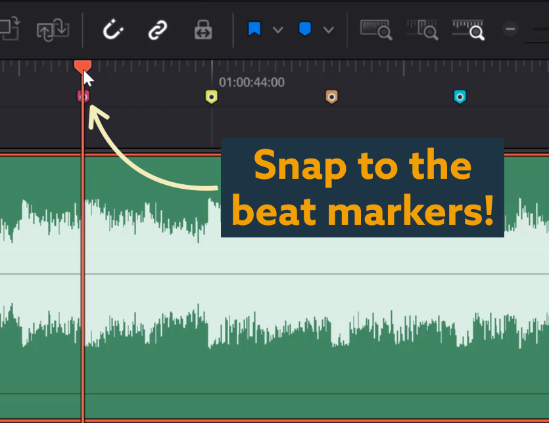Toggle linked selection chain icon
Screen dimensions: 549x423
click(x=157, y=30)
